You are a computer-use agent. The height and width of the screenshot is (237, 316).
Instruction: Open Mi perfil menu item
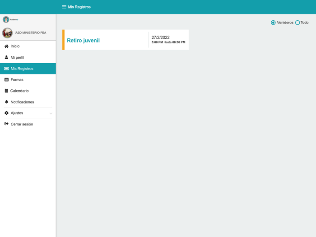pyautogui.click(x=28, y=57)
